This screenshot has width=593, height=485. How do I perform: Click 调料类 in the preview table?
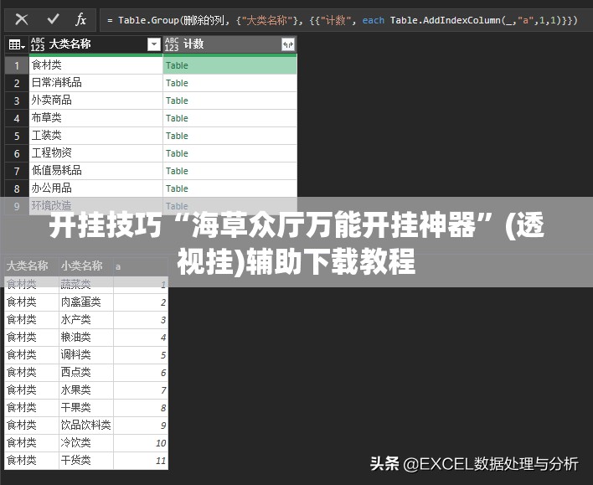tap(75, 355)
